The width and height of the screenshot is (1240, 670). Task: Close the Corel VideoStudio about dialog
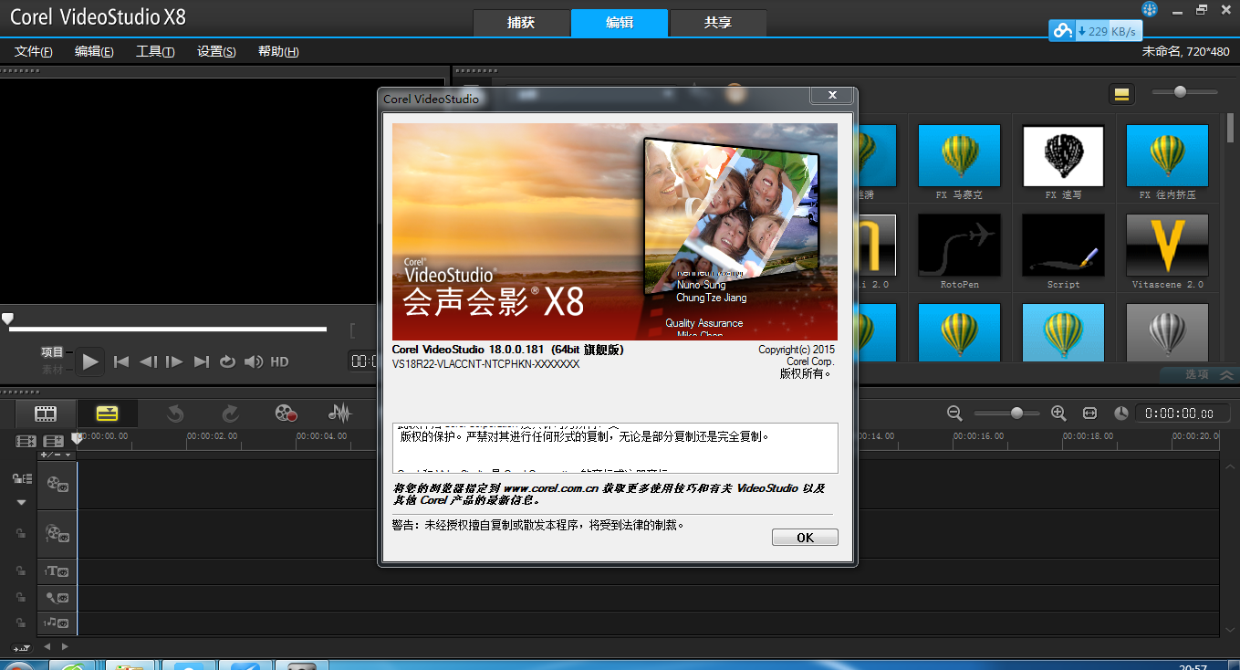(832, 95)
